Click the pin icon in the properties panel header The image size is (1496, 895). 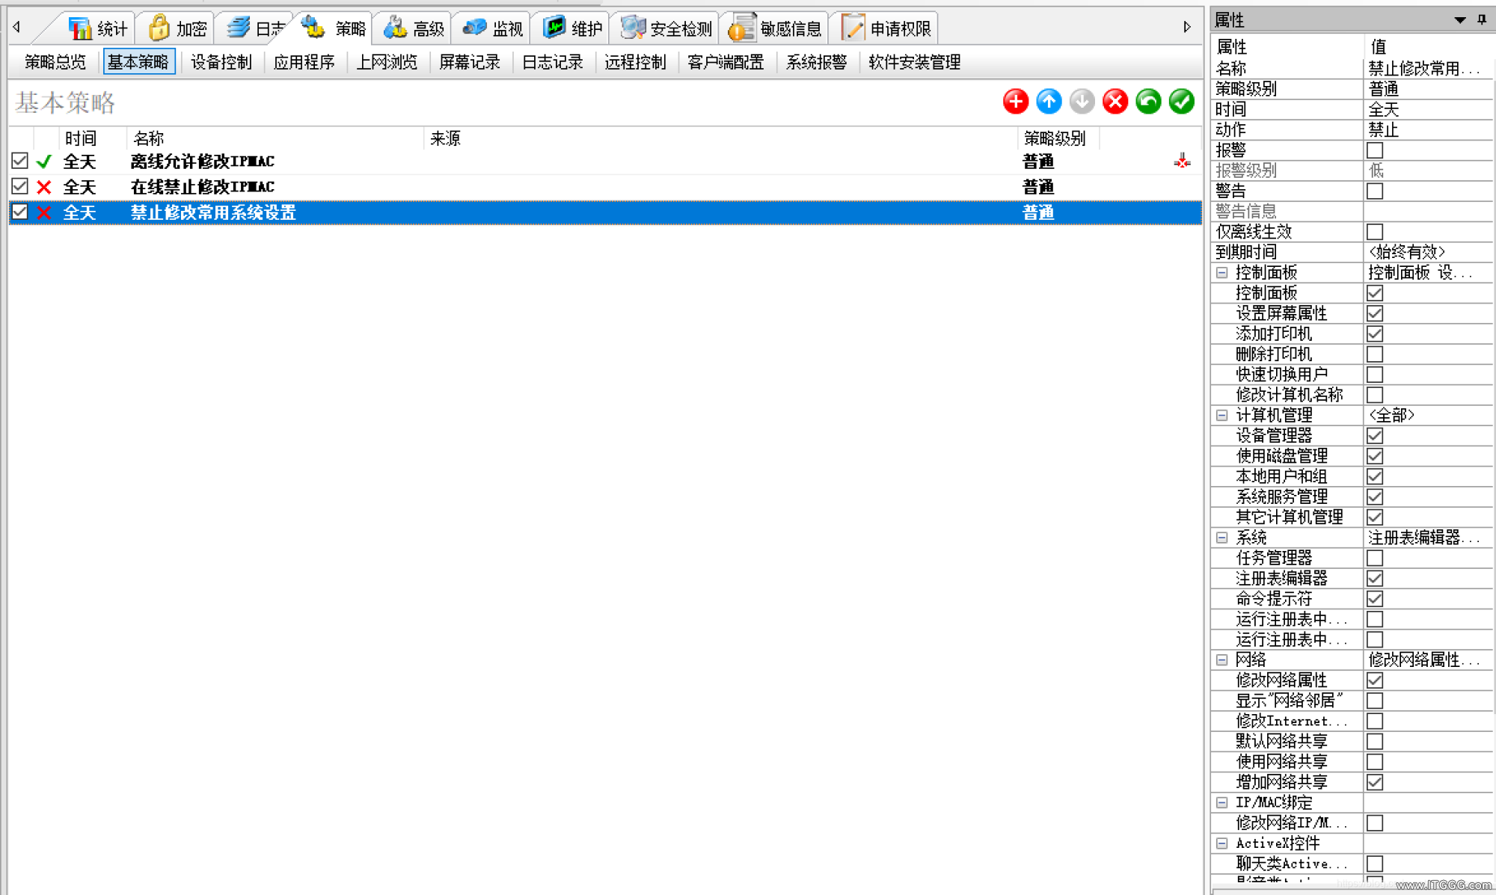[x=1482, y=19]
